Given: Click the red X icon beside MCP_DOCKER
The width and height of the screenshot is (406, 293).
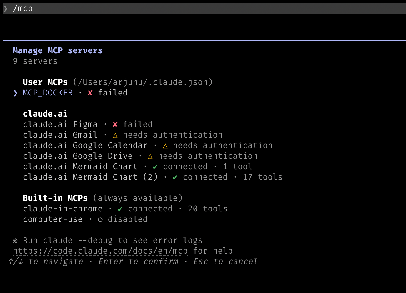Looking at the screenshot, I should [x=90, y=93].
